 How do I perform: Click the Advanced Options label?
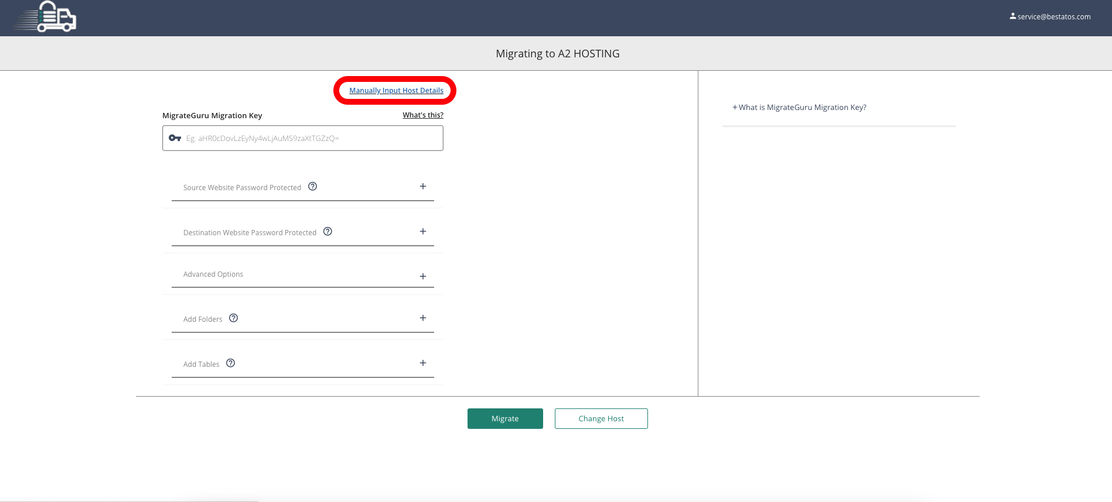click(x=213, y=274)
